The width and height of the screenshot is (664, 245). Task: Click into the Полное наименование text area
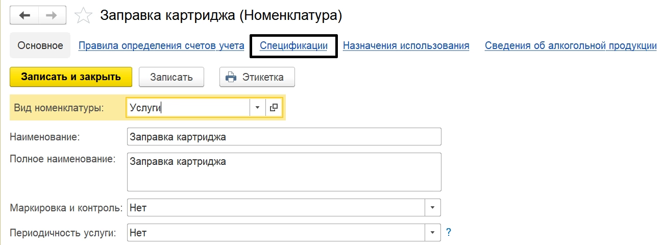[283, 171]
